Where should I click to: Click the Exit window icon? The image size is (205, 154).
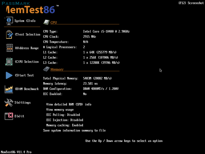(9, 116)
